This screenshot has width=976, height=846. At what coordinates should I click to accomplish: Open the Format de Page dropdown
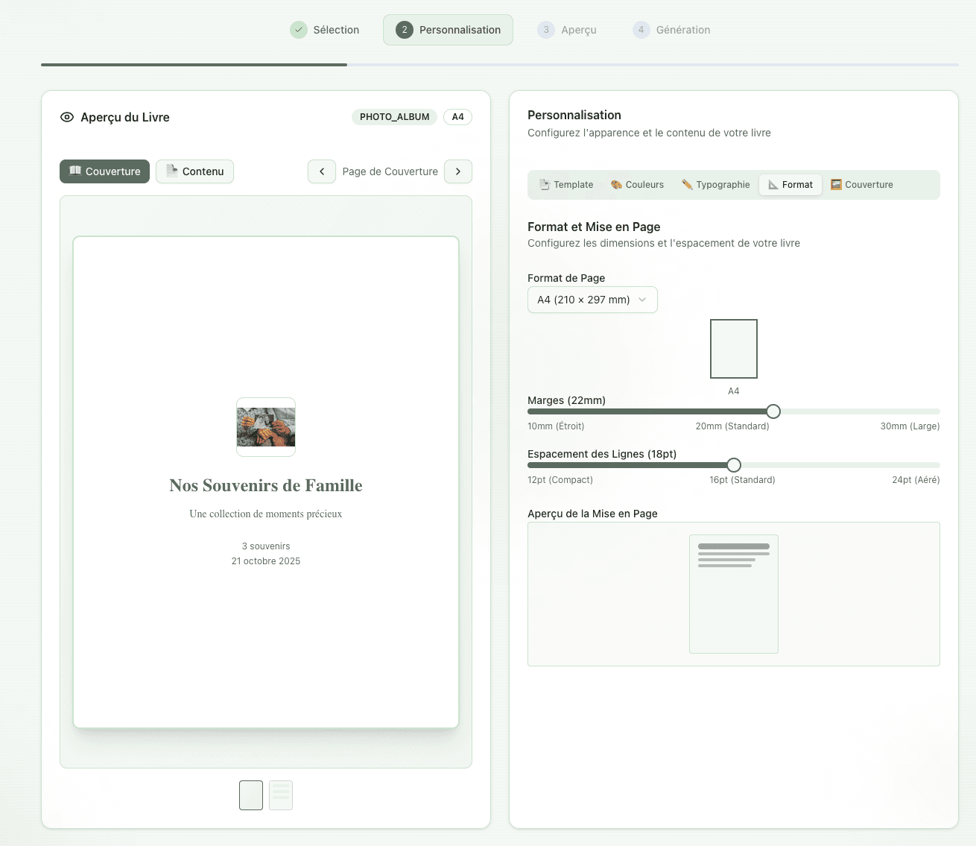(592, 300)
